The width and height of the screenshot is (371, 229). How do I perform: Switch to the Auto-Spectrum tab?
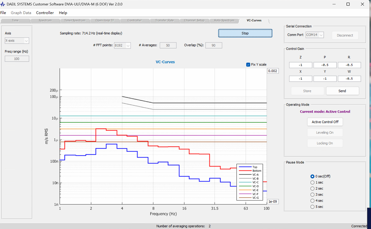tap(224, 20)
